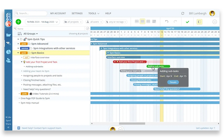The image size is (224, 140).
Task: Click into the Search field
Action: (31, 13)
